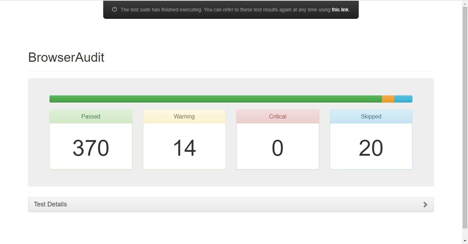Image resolution: width=468 pixels, height=244 pixels.
Task: Click the scrollbar down arrow
Action: (x=465, y=241)
